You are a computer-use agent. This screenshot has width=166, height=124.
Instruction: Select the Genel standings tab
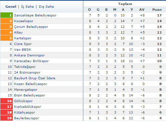click(x=11, y=7)
